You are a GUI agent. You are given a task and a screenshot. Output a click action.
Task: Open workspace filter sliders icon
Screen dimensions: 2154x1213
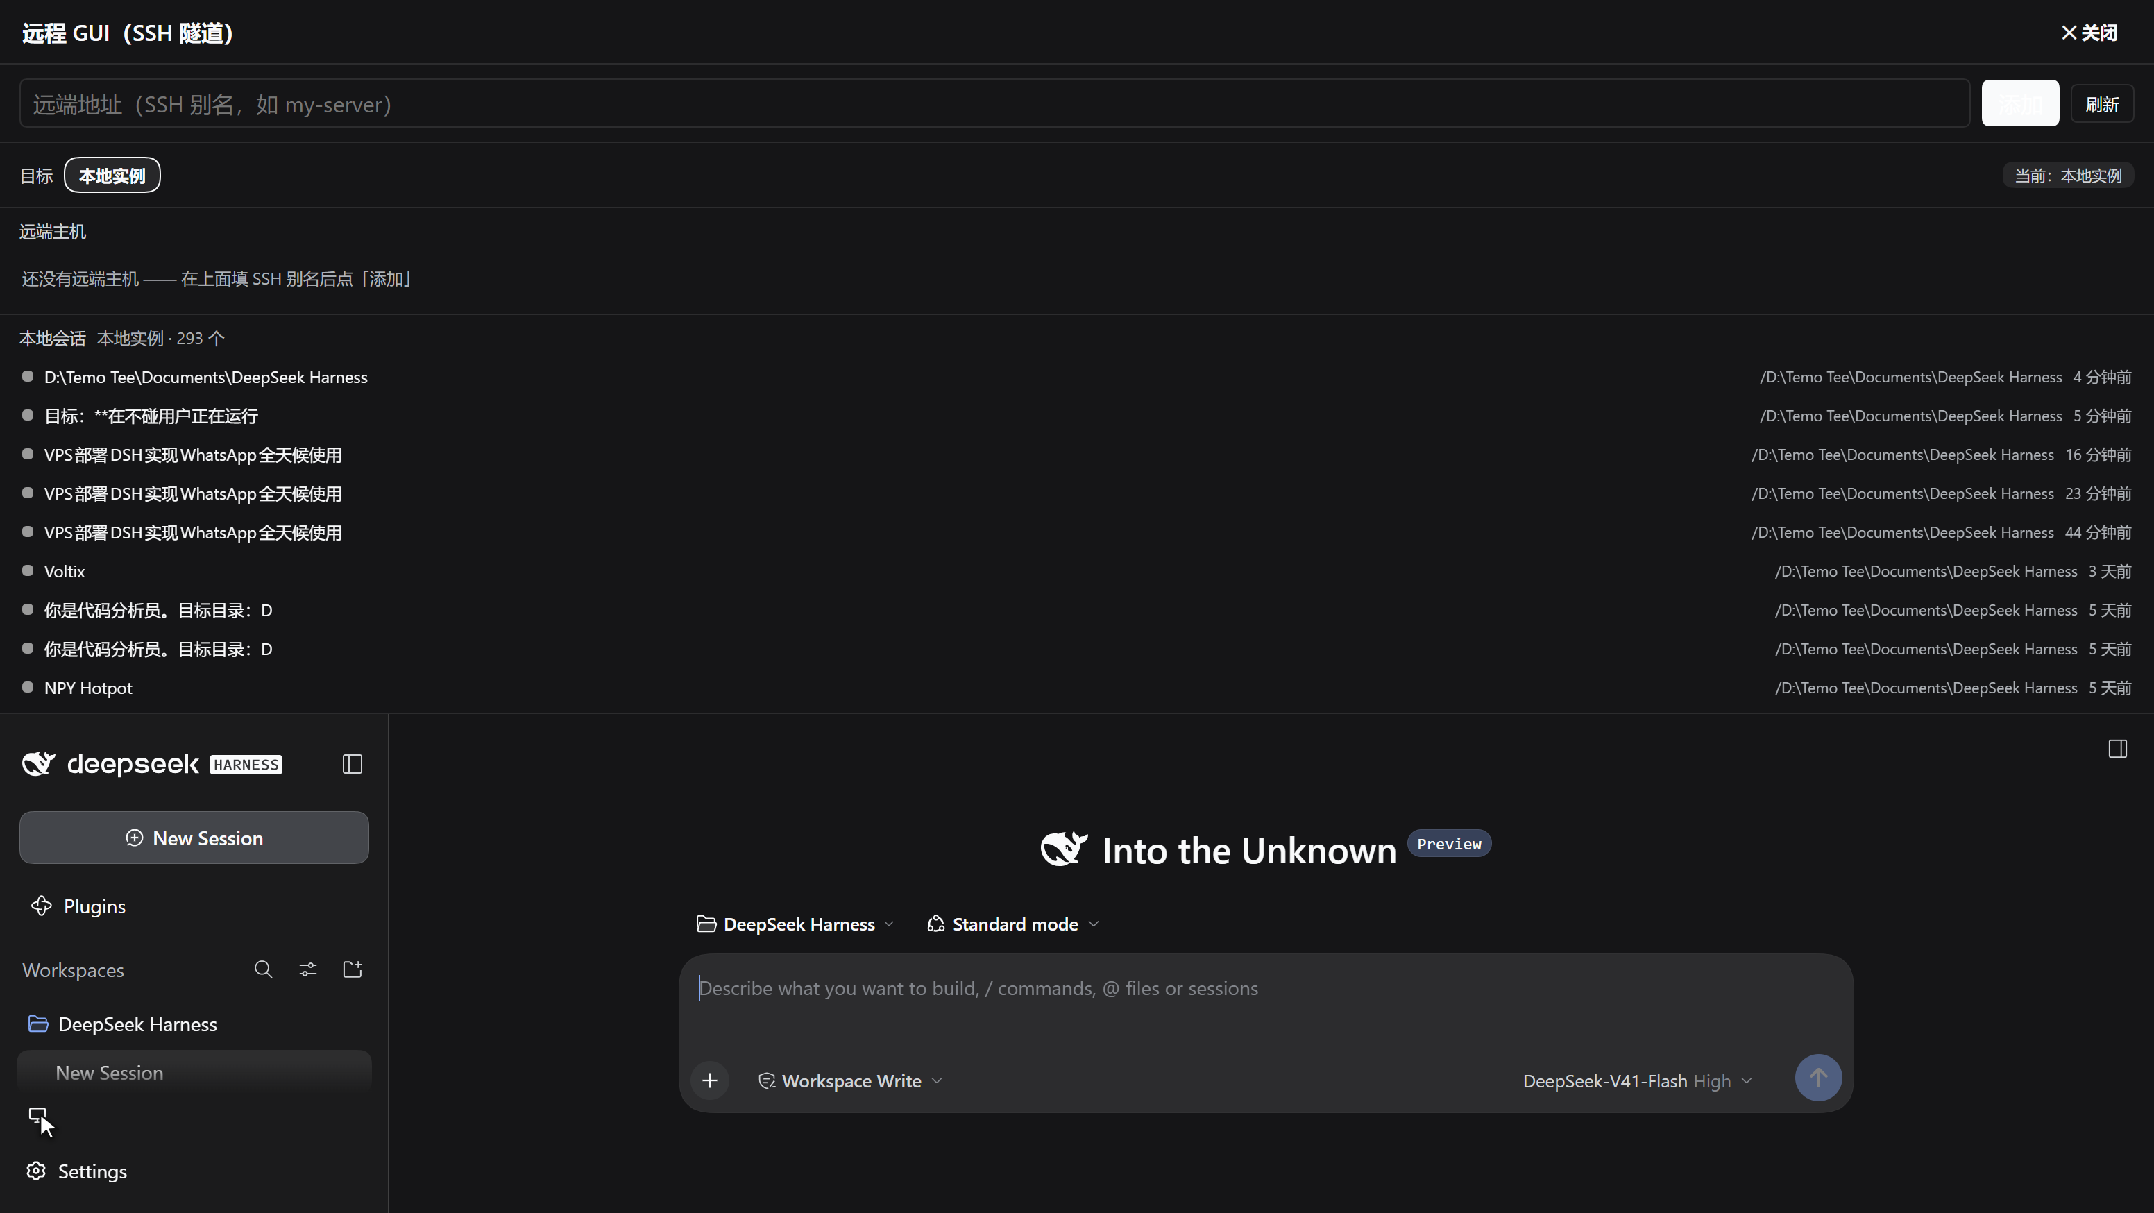click(x=307, y=969)
